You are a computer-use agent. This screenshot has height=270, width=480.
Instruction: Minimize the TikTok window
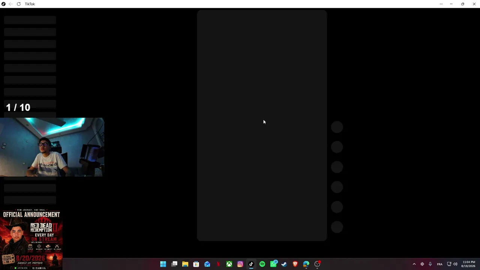click(x=451, y=4)
